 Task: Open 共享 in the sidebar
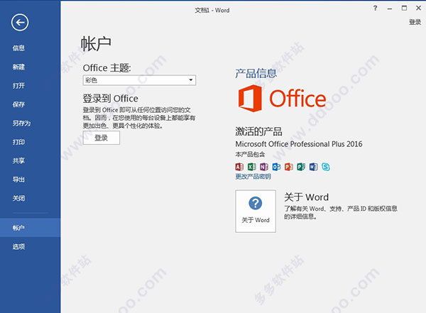(x=18, y=160)
